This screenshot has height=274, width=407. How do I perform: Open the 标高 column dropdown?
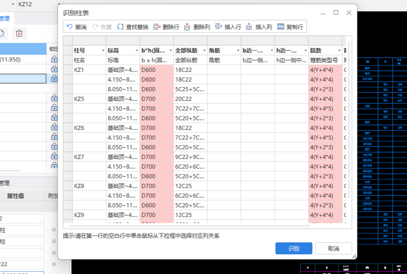pyautogui.click(x=137, y=50)
